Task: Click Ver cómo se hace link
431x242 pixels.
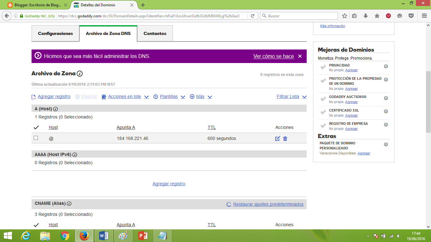Action: pos(274,56)
